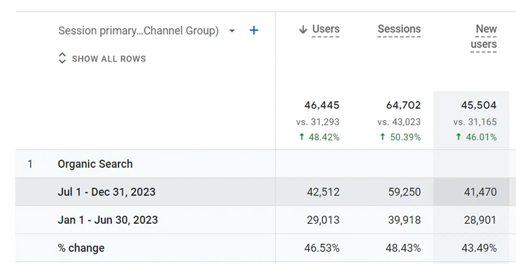Viewport: 516px width, 270px height.
Task: Click total New users value 45,504
Action: tap(479, 105)
